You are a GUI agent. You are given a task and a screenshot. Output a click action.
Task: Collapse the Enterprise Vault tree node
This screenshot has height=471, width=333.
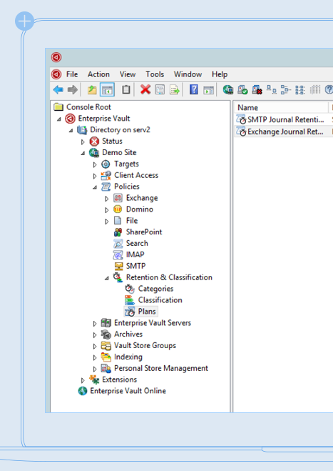[59, 119]
